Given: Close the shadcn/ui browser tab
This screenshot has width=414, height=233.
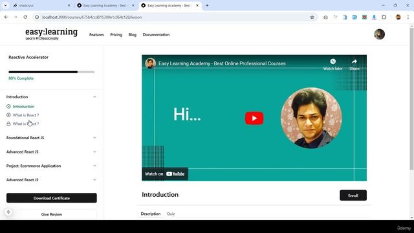Looking at the screenshot, I should coord(69,6).
